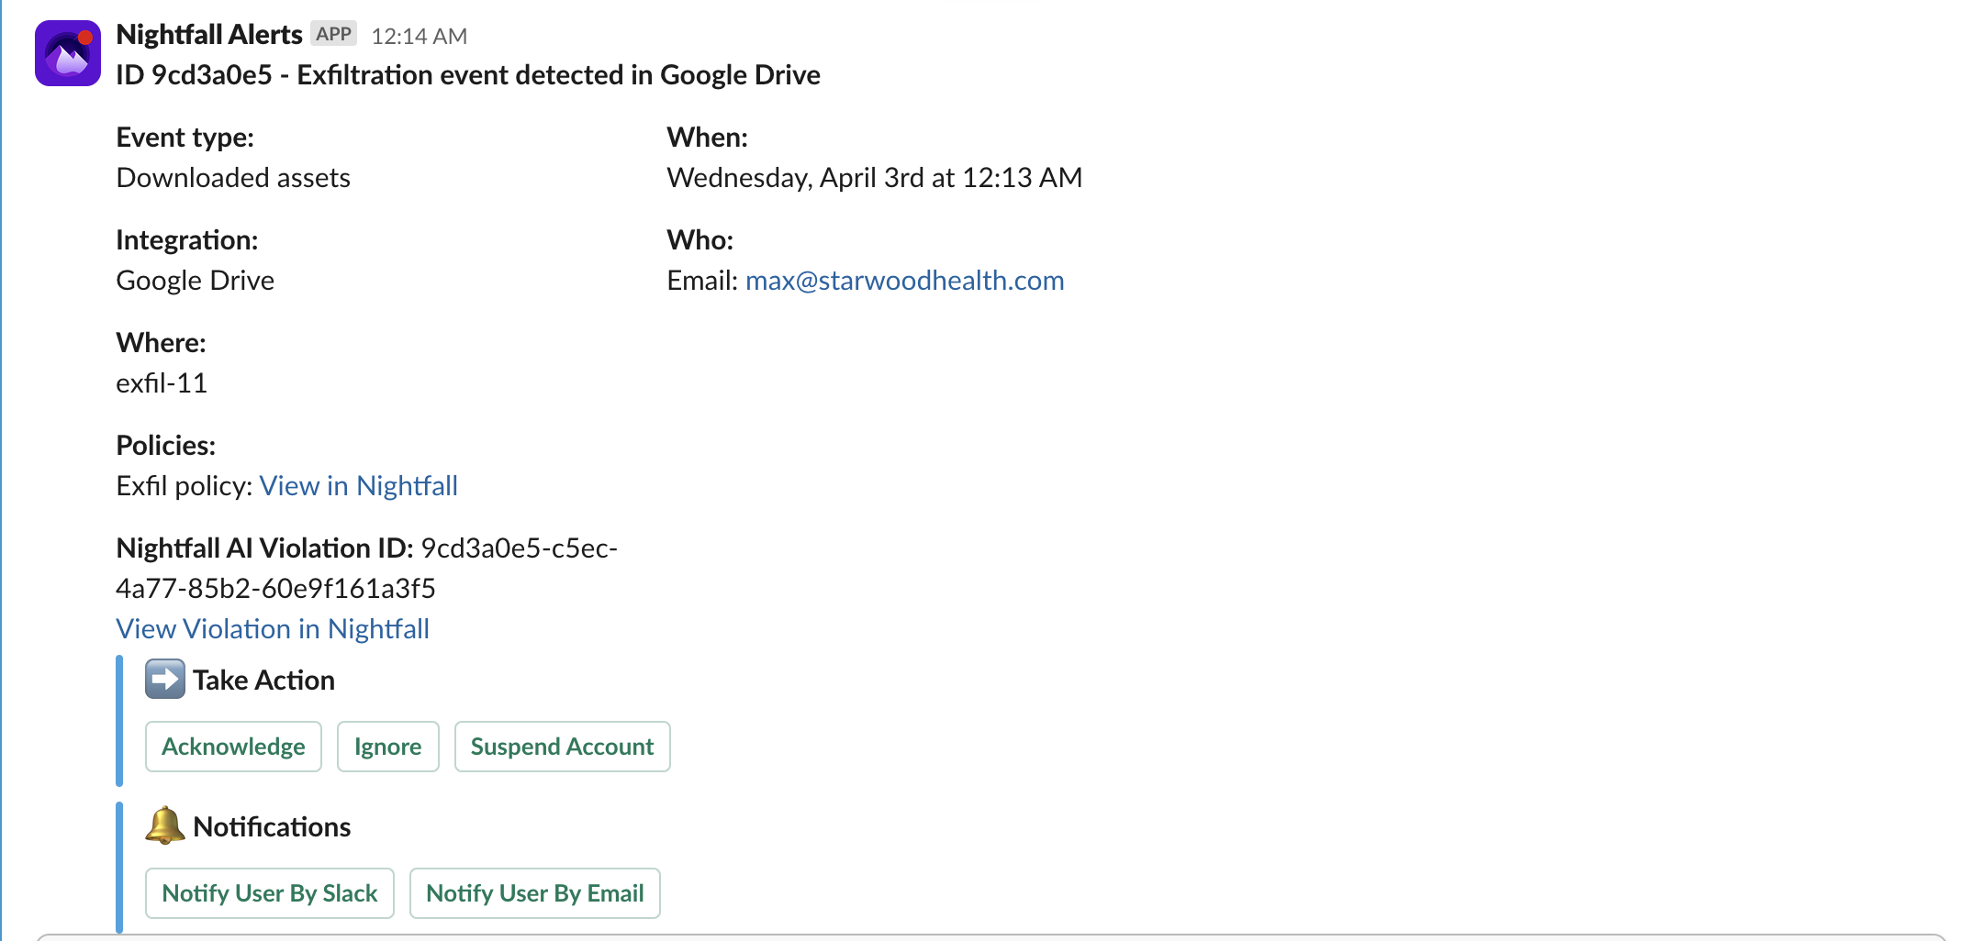The width and height of the screenshot is (1970, 941).
Task: Click the Nightfall AI Violation ID text
Action: (367, 569)
